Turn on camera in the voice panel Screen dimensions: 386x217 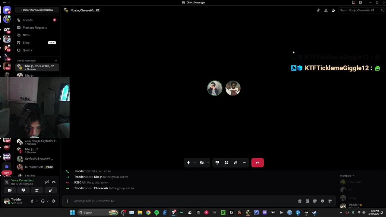(10, 190)
